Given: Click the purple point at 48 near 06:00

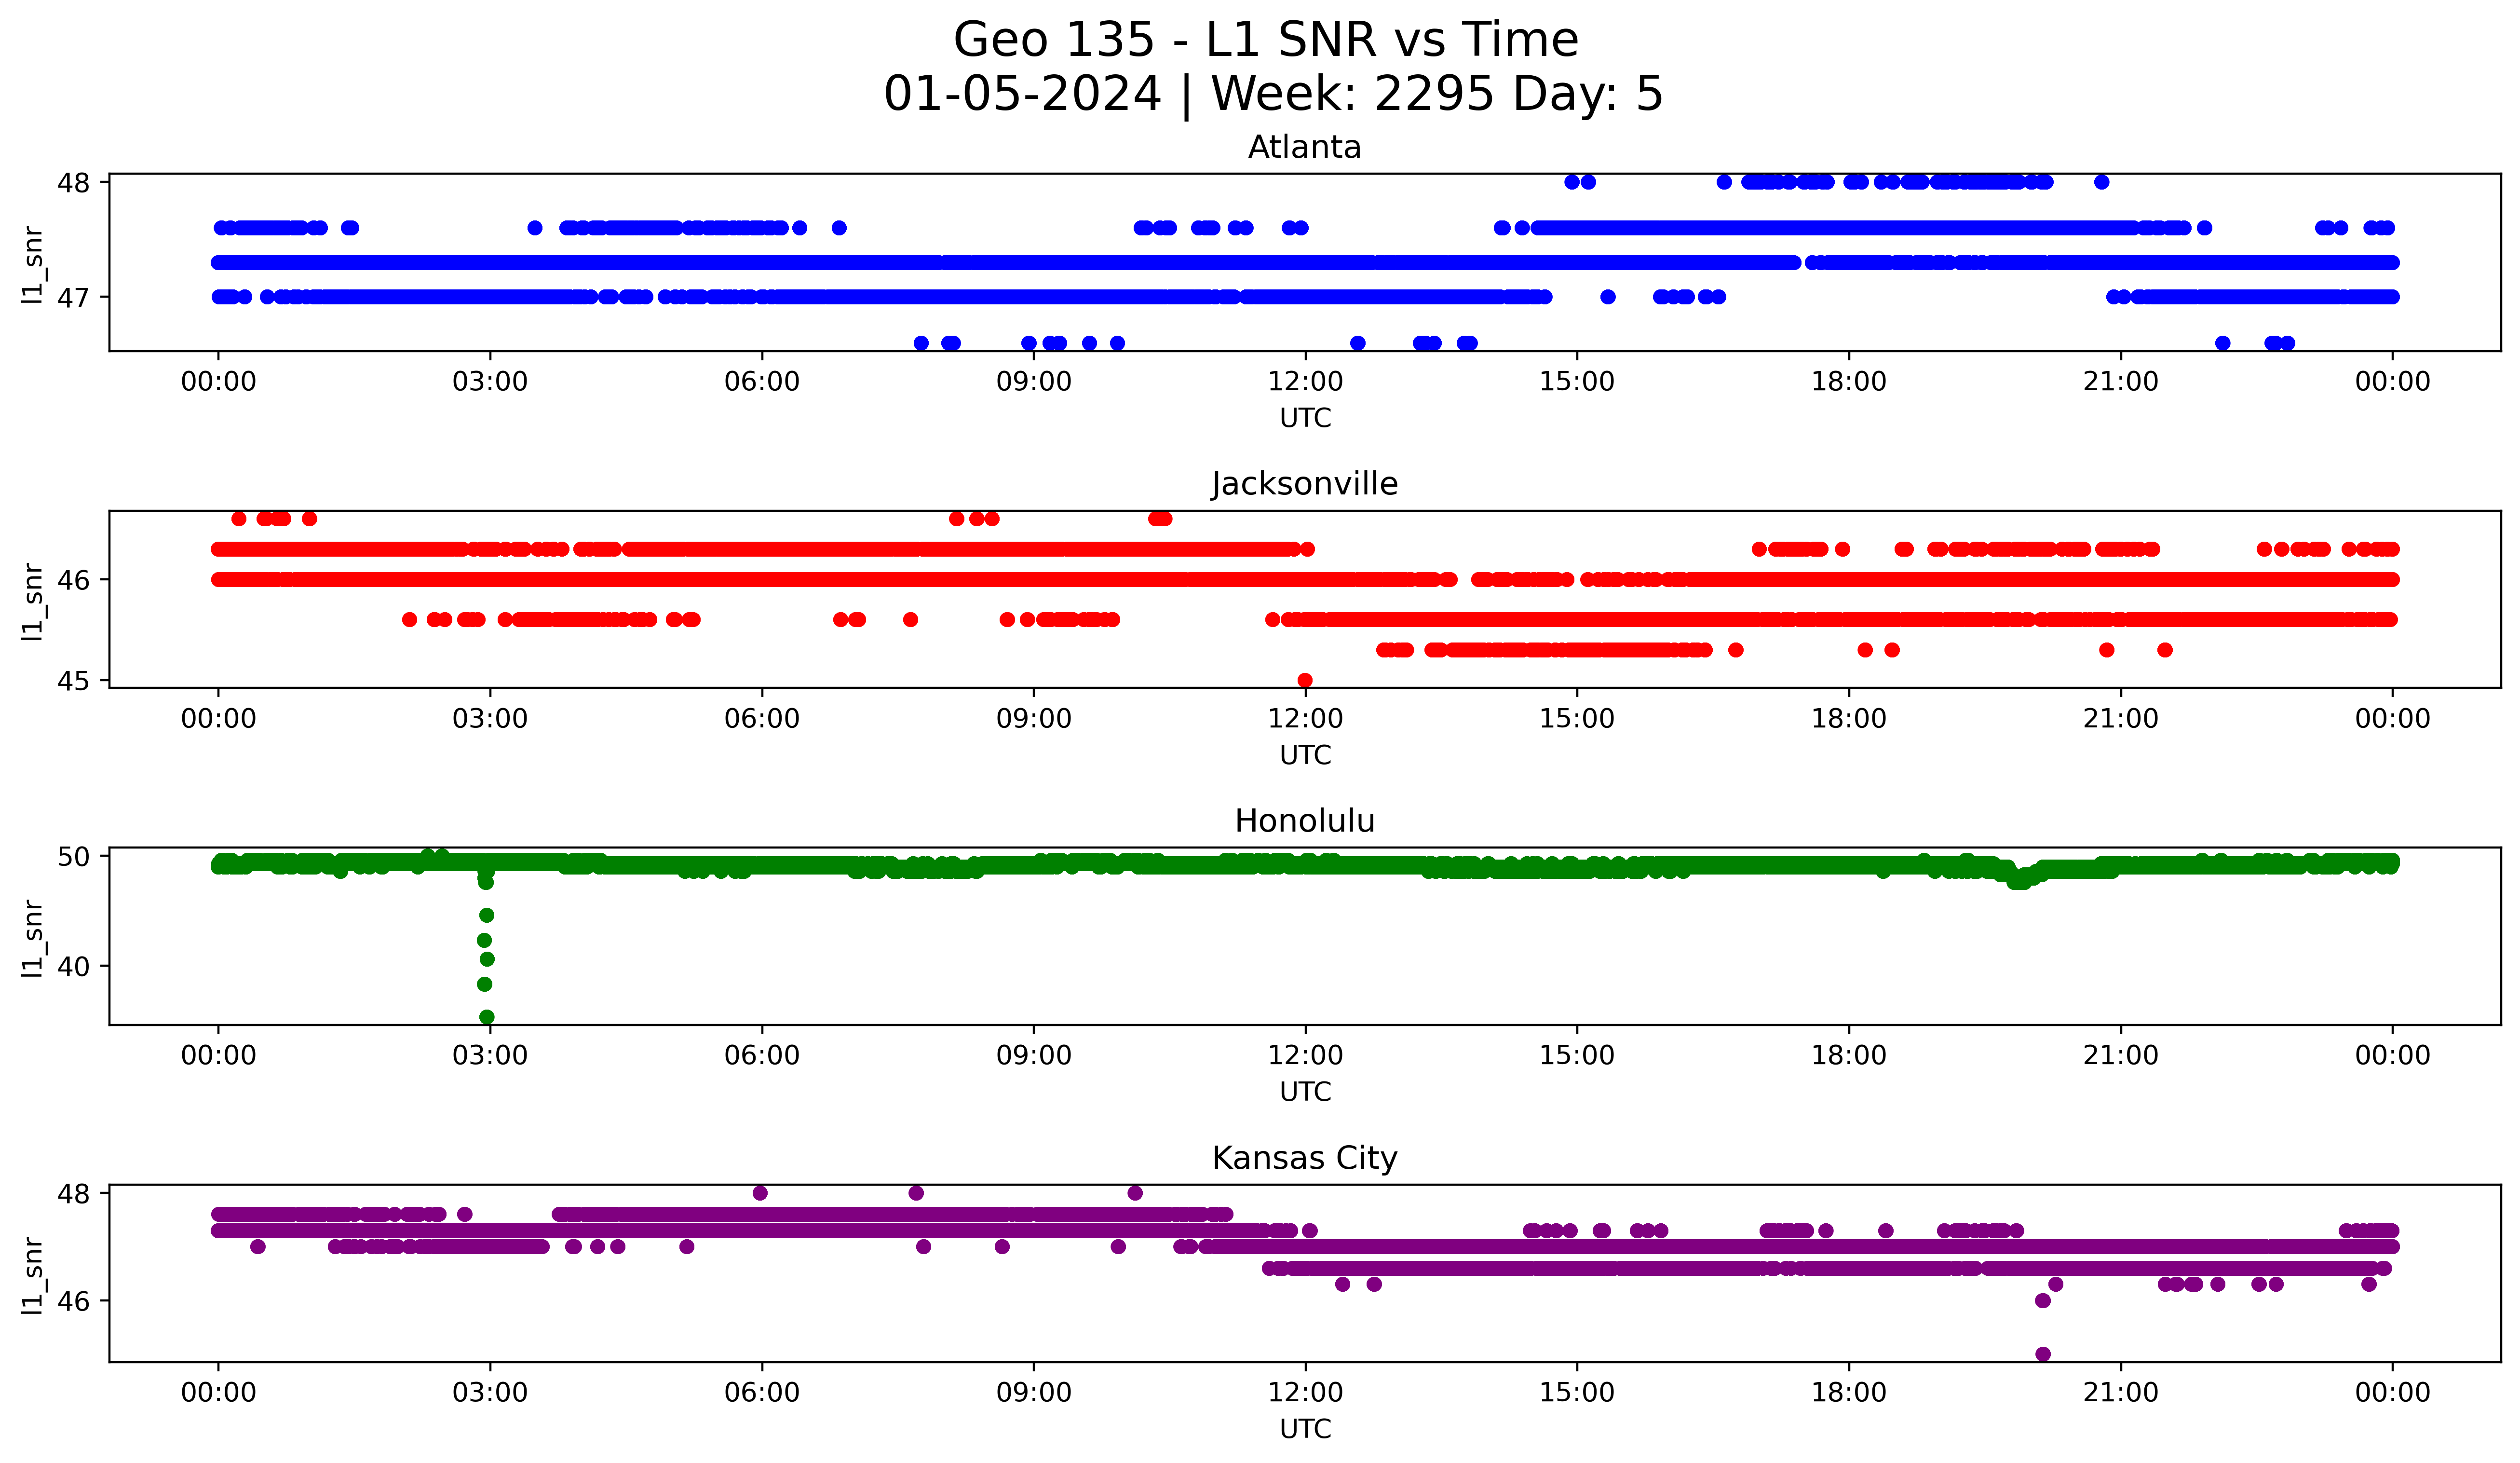Looking at the screenshot, I should click(x=760, y=1193).
